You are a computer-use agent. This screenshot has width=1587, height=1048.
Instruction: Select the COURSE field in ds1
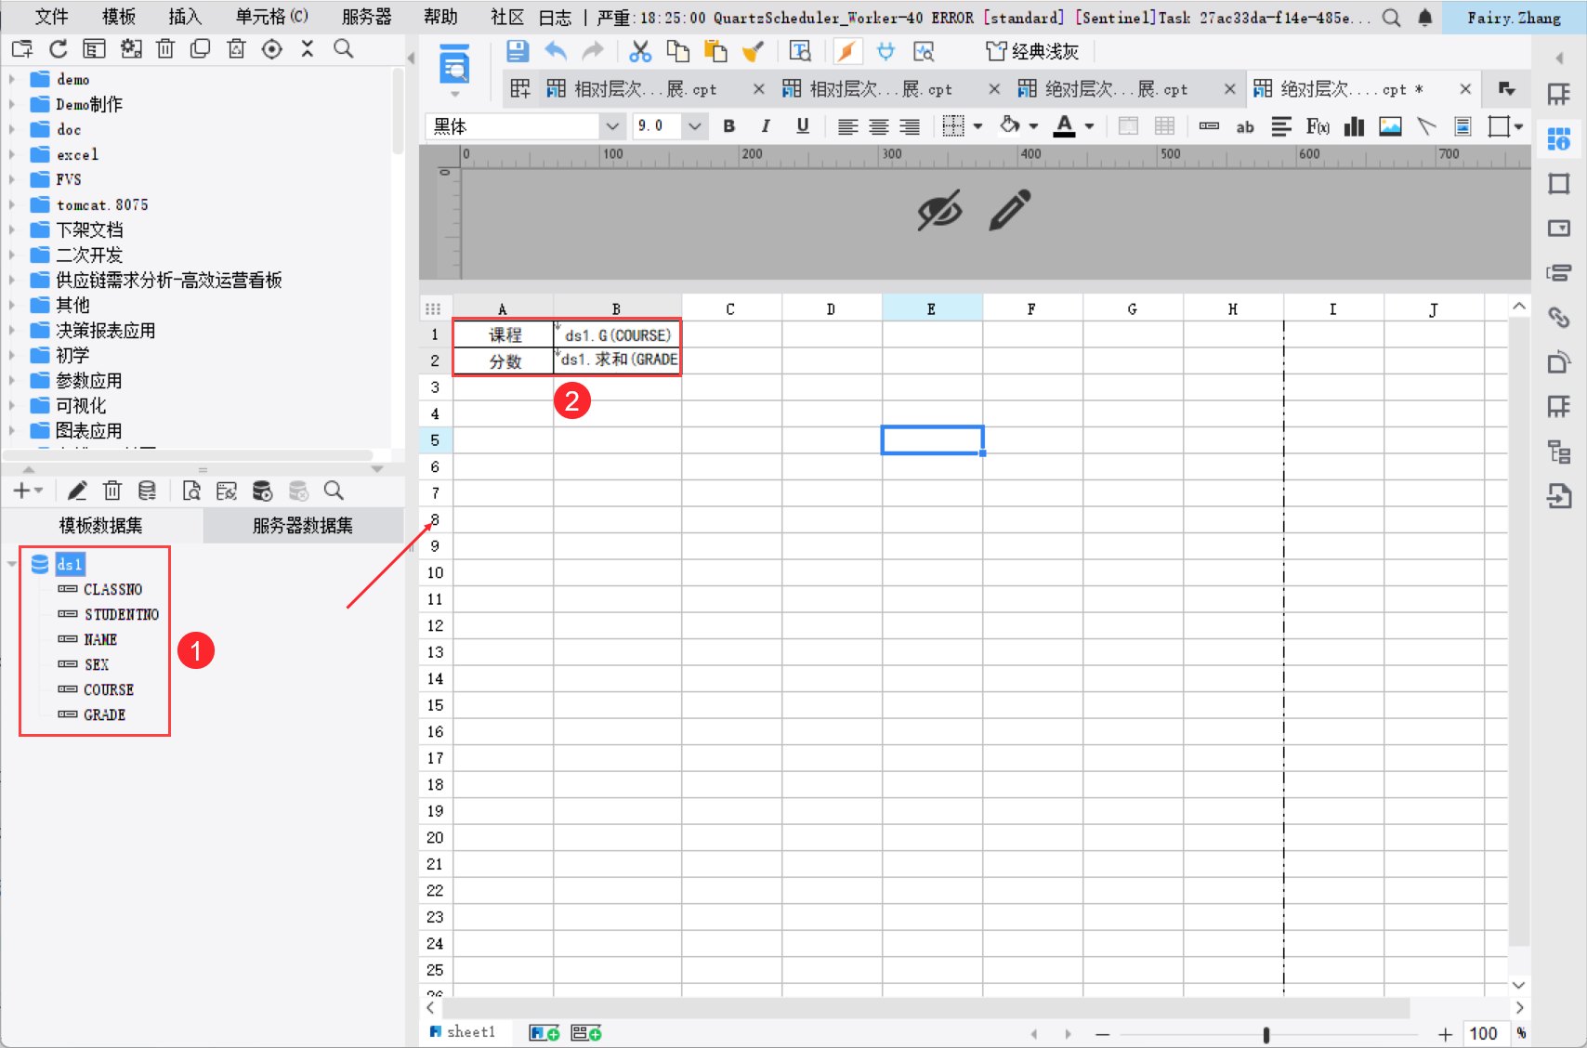(x=109, y=689)
